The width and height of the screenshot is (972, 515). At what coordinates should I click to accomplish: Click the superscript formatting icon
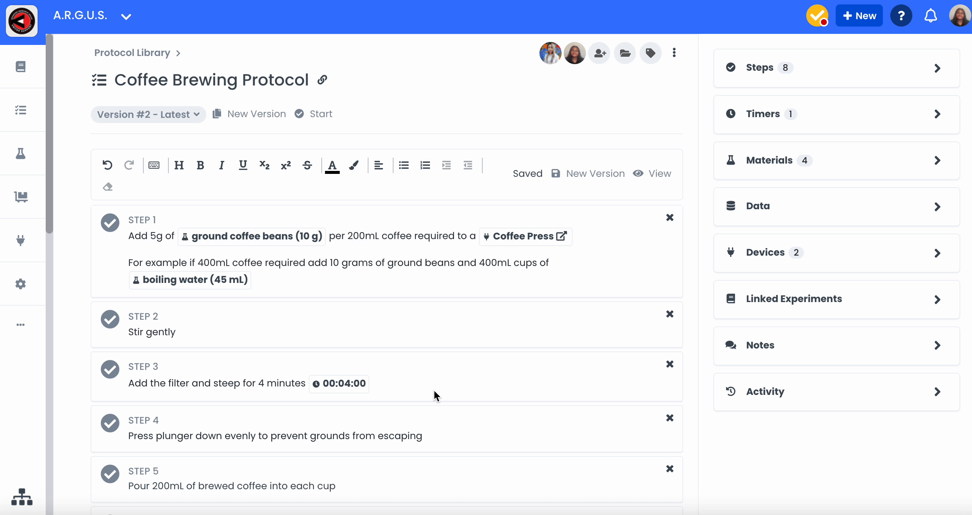point(286,165)
